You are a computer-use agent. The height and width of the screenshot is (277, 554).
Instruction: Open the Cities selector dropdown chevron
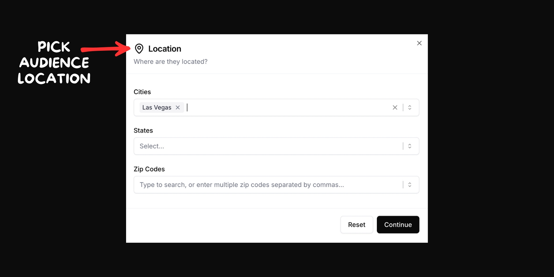(410, 107)
